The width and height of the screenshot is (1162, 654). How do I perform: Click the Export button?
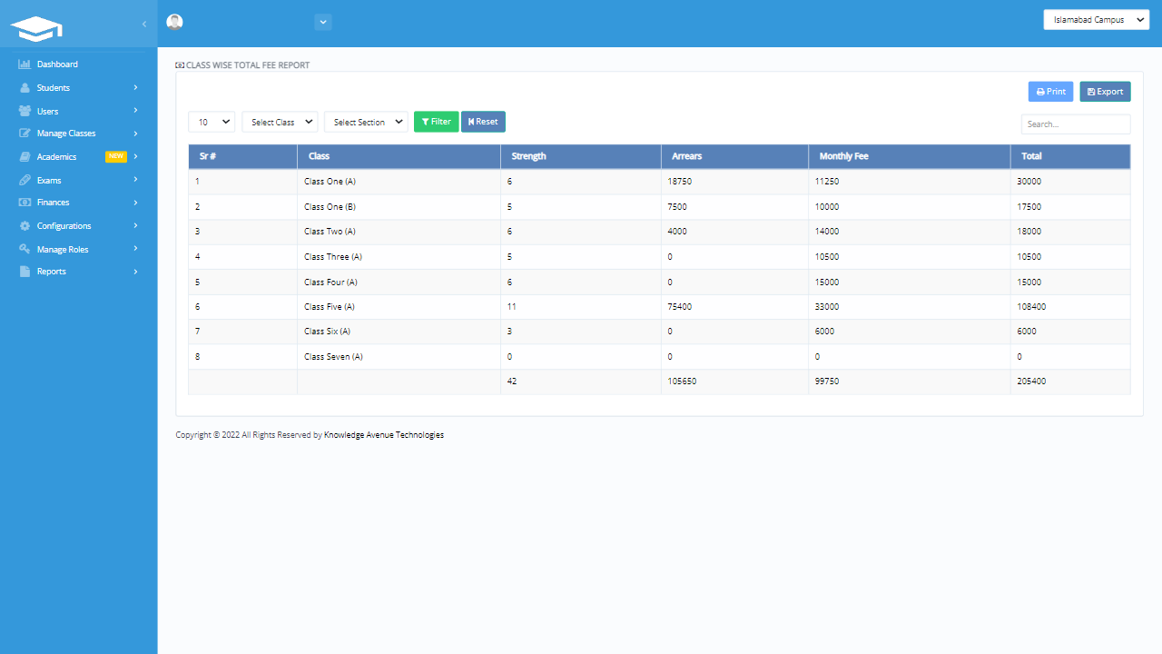coord(1105,91)
